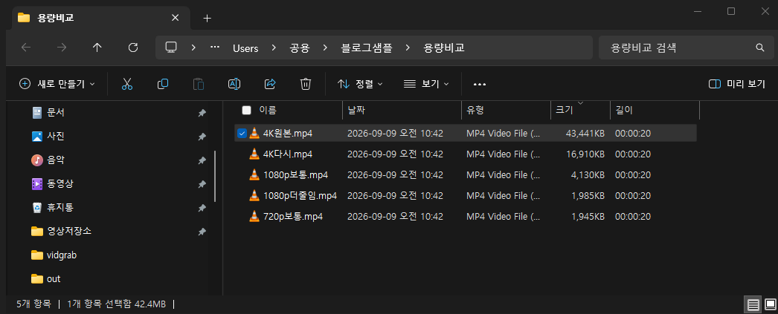778x314 pixels.
Task: Toggle the 미리 보기 preview pane
Action: pos(737,84)
